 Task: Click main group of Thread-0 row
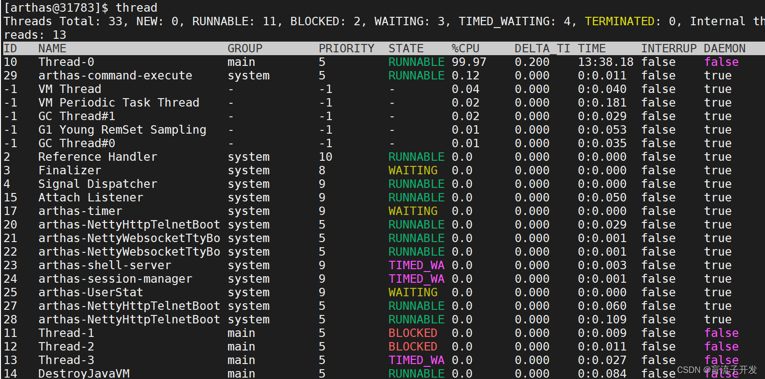pos(241,62)
